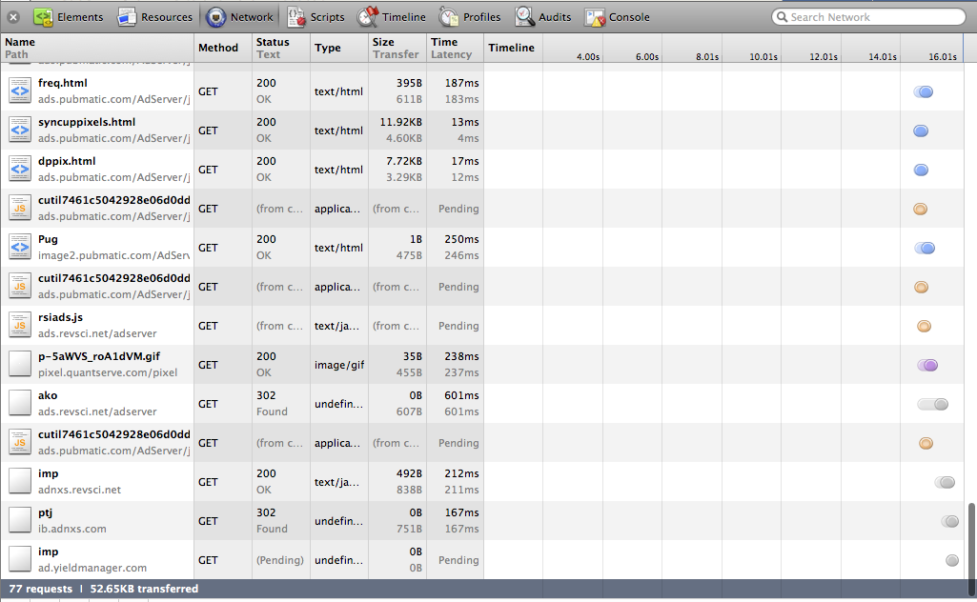Click the syncuppixels.html document icon
This screenshot has height=602, width=977.
coord(20,130)
